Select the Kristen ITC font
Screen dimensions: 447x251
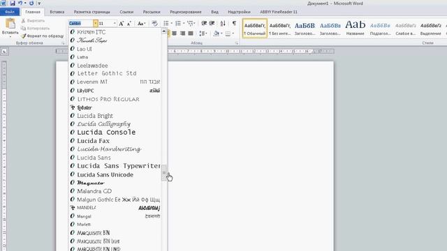[x=115, y=32]
